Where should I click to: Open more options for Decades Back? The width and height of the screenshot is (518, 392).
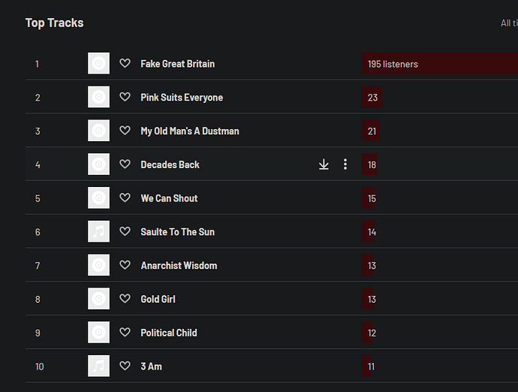tap(345, 164)
